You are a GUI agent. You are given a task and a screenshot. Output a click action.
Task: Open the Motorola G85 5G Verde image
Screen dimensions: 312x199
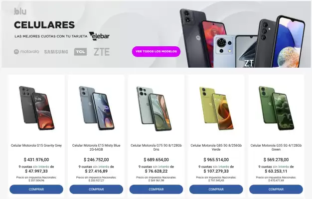click(216, 108)
